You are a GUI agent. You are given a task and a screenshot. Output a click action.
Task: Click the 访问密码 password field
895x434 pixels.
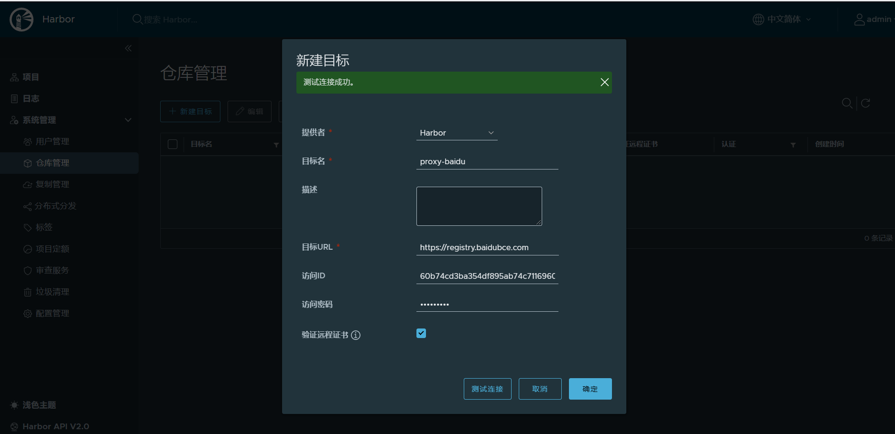coord(487,304)
